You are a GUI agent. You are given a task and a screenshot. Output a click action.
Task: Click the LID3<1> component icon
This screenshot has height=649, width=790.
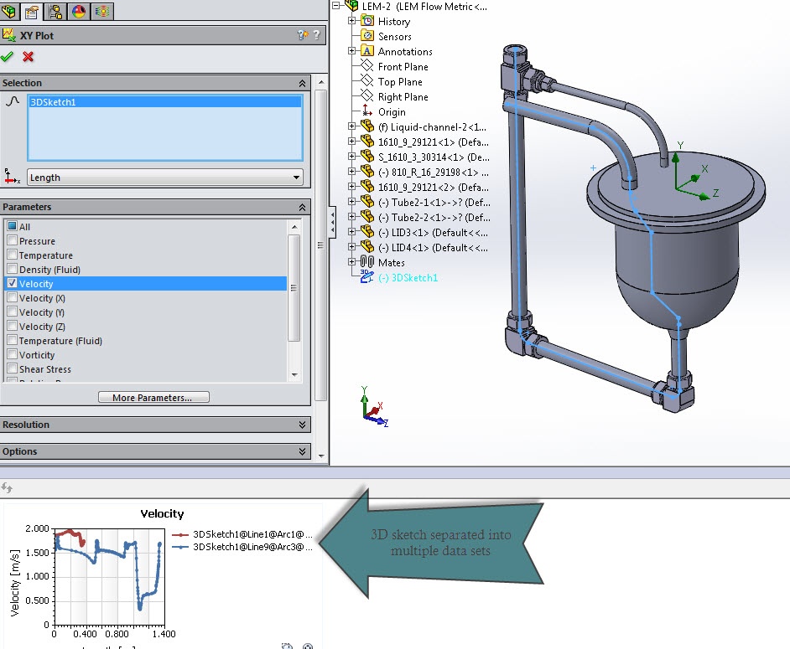click(x=367, y=232)
